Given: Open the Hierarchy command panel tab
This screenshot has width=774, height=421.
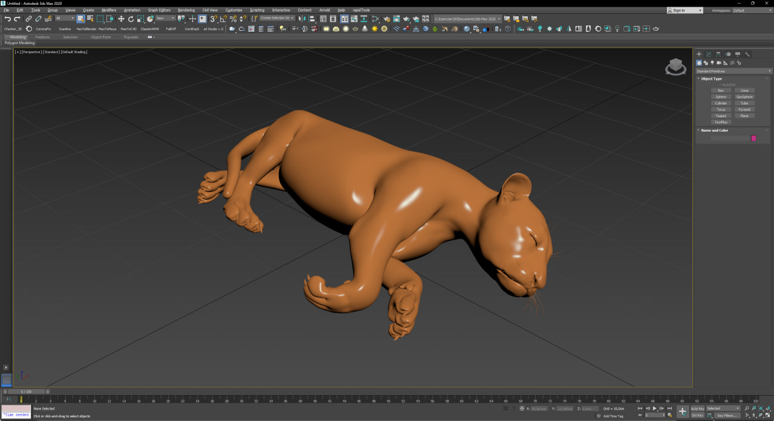Looking at the screenshot, I should [718, 54].
